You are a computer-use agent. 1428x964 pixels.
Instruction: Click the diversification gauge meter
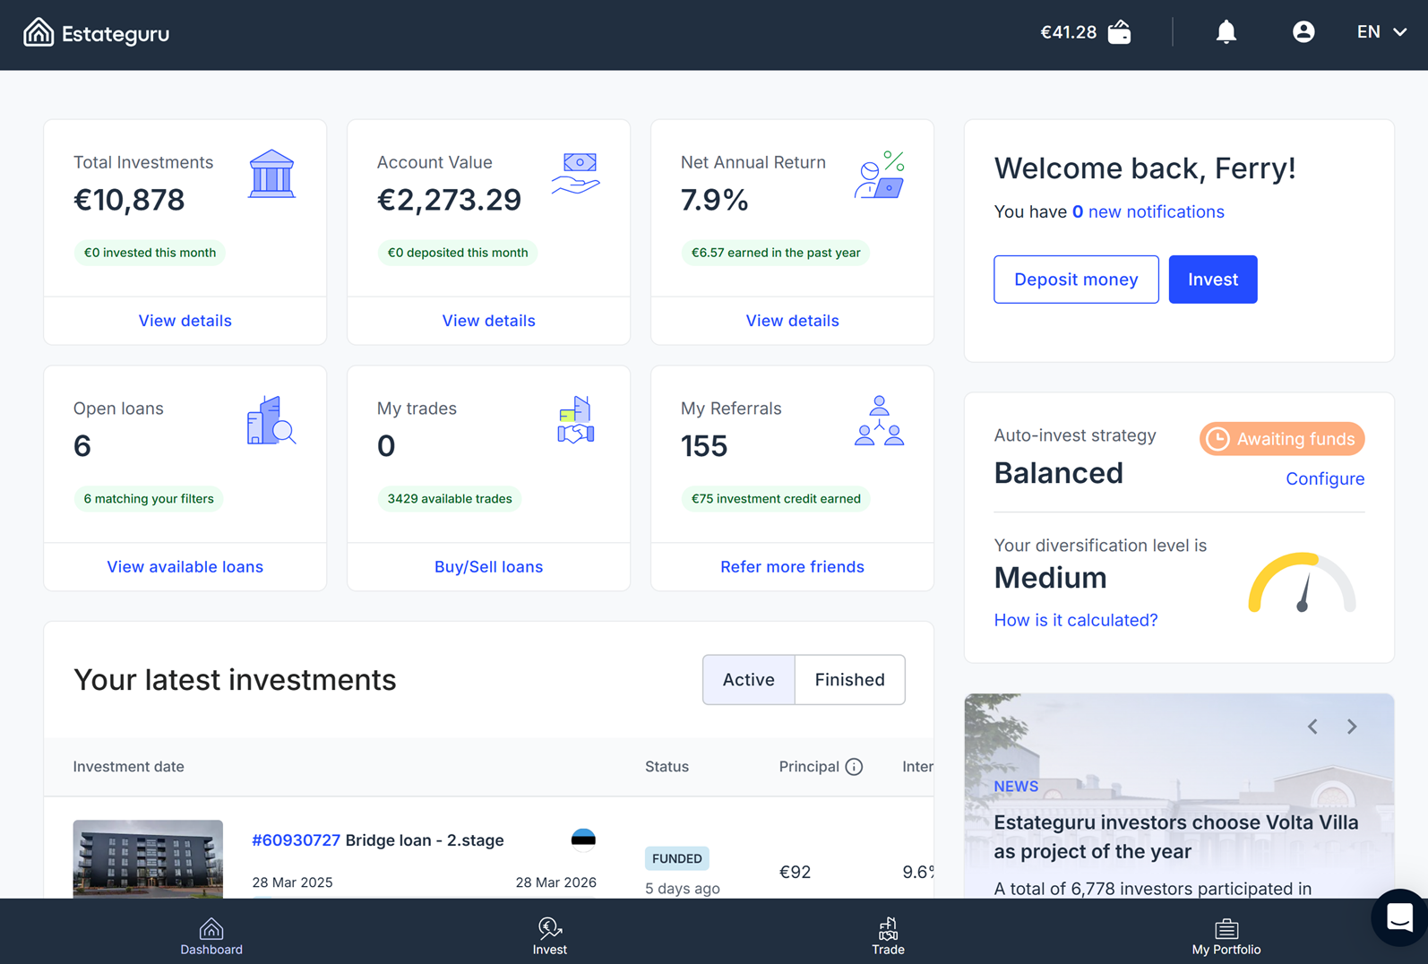[x=1302, y=583]
